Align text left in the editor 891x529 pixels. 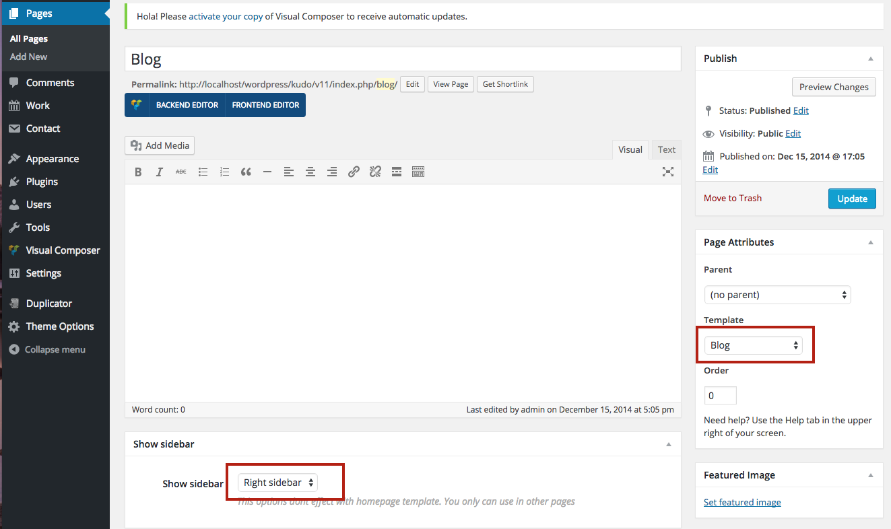click(289, 172)
